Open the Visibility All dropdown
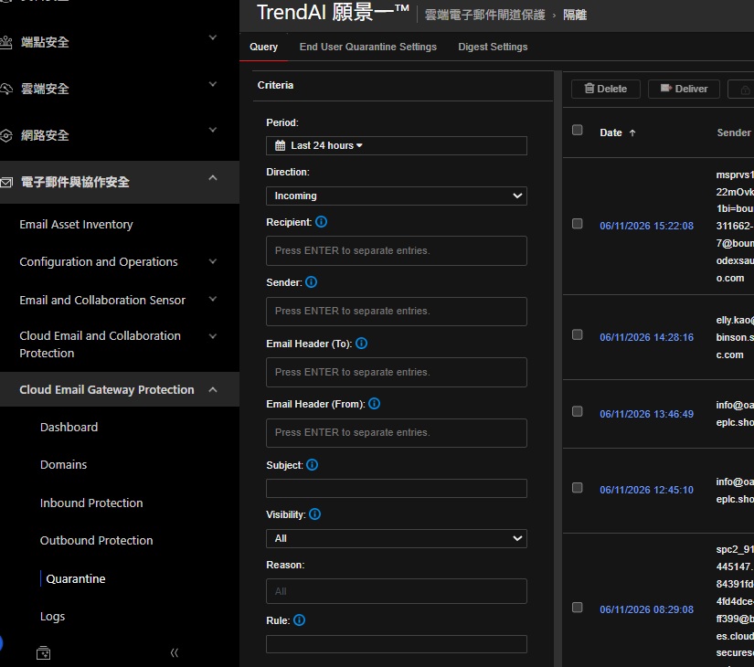 coord(397,538)
